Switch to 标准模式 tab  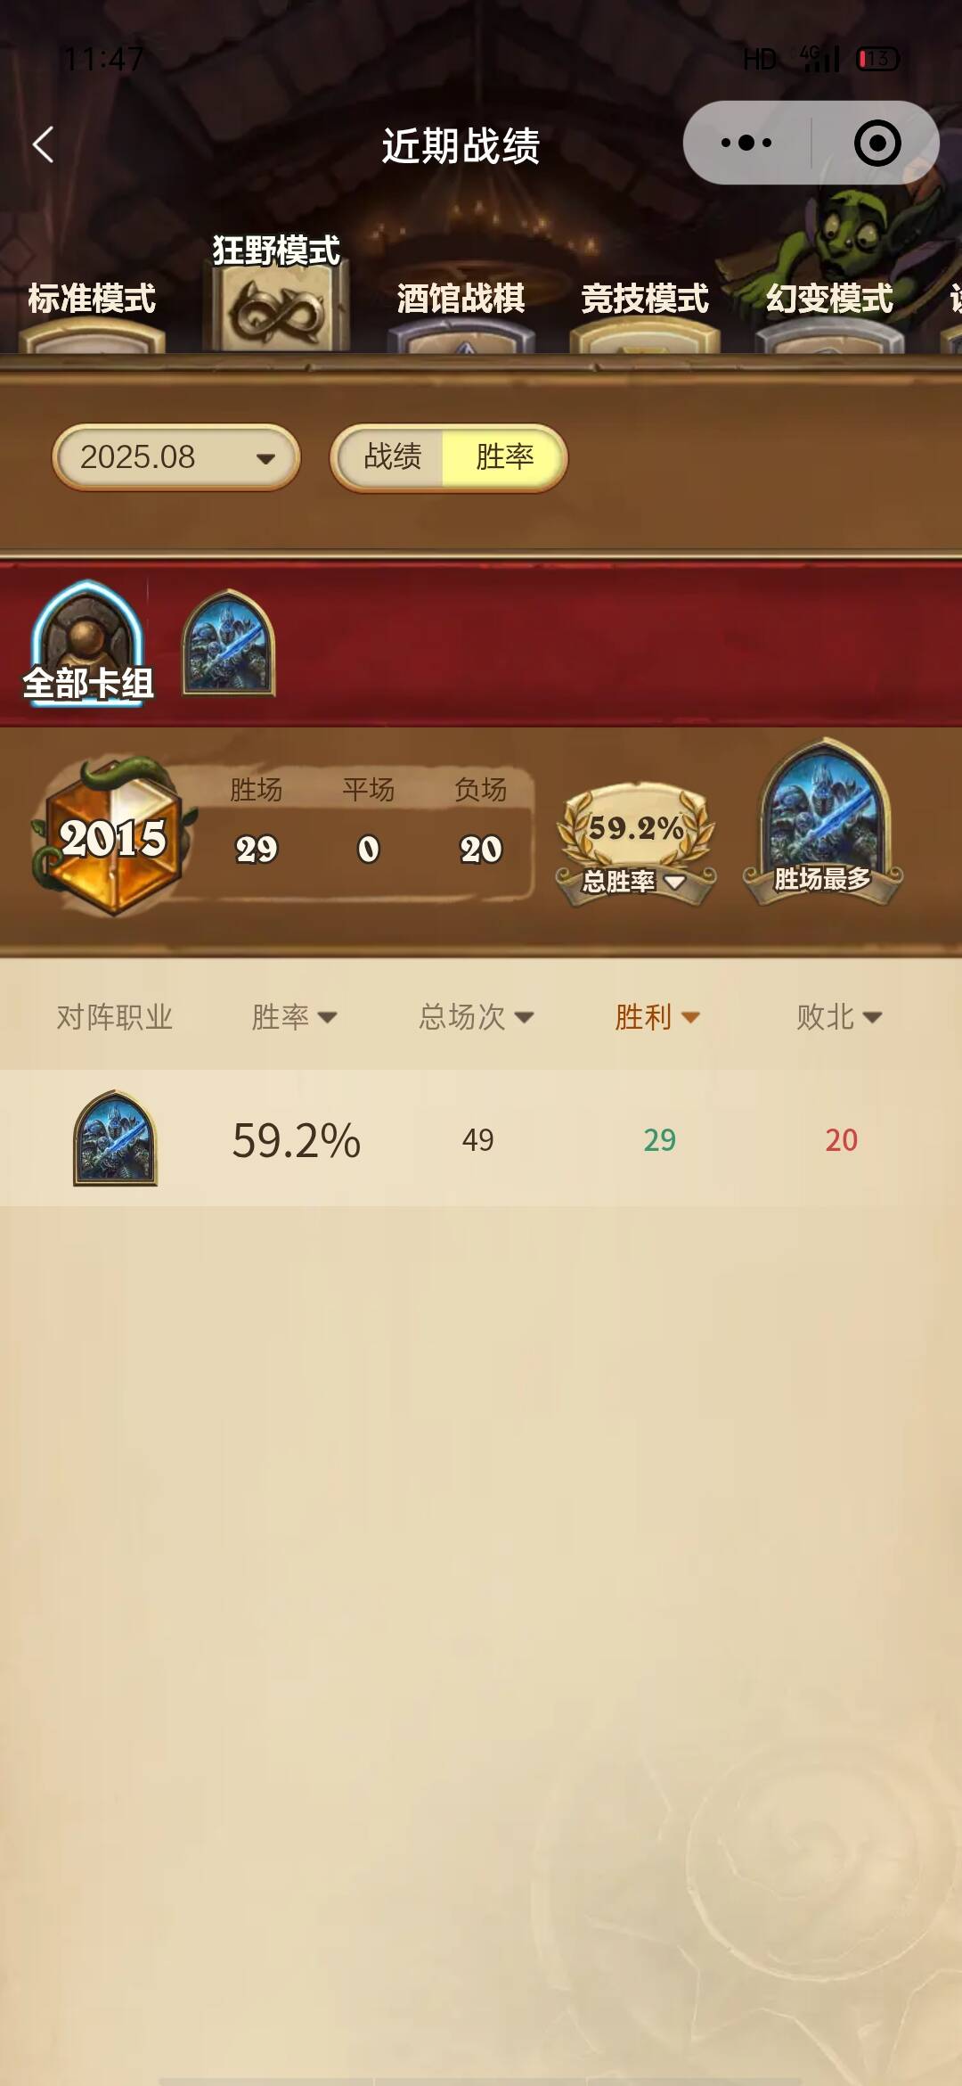[92, 300]
